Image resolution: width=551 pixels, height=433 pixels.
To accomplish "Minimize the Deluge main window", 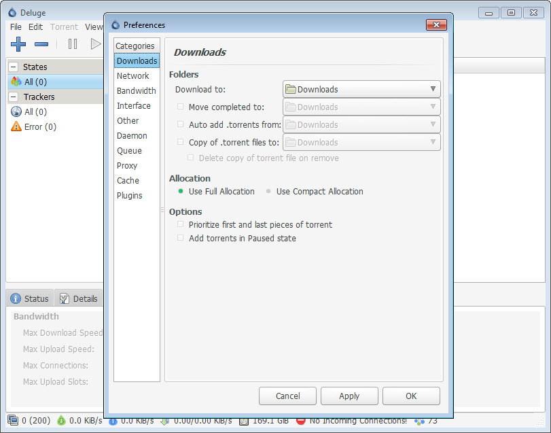I will pyautogui.click(x=488, y=13).
